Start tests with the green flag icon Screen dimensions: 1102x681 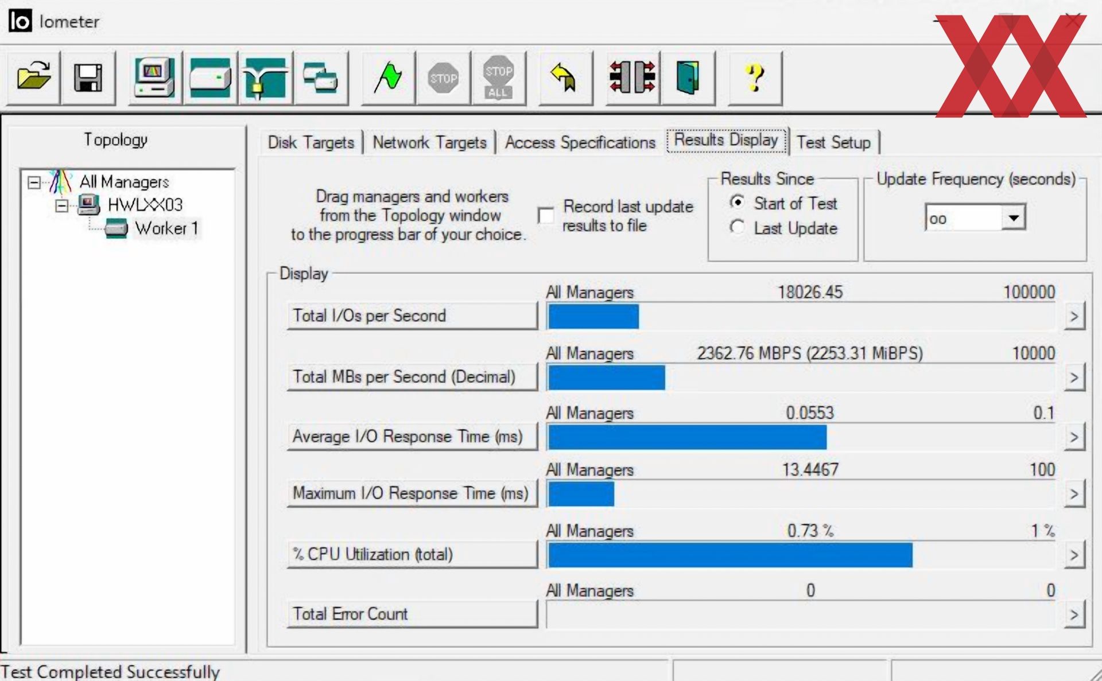(388, 77)
